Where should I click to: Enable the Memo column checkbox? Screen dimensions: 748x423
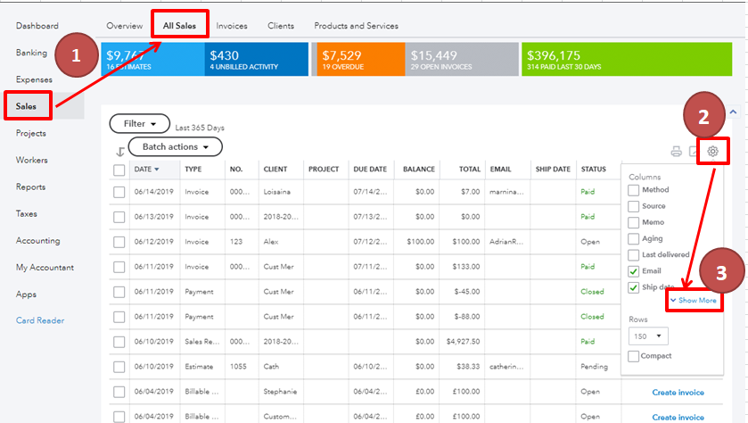click(634, 222)
